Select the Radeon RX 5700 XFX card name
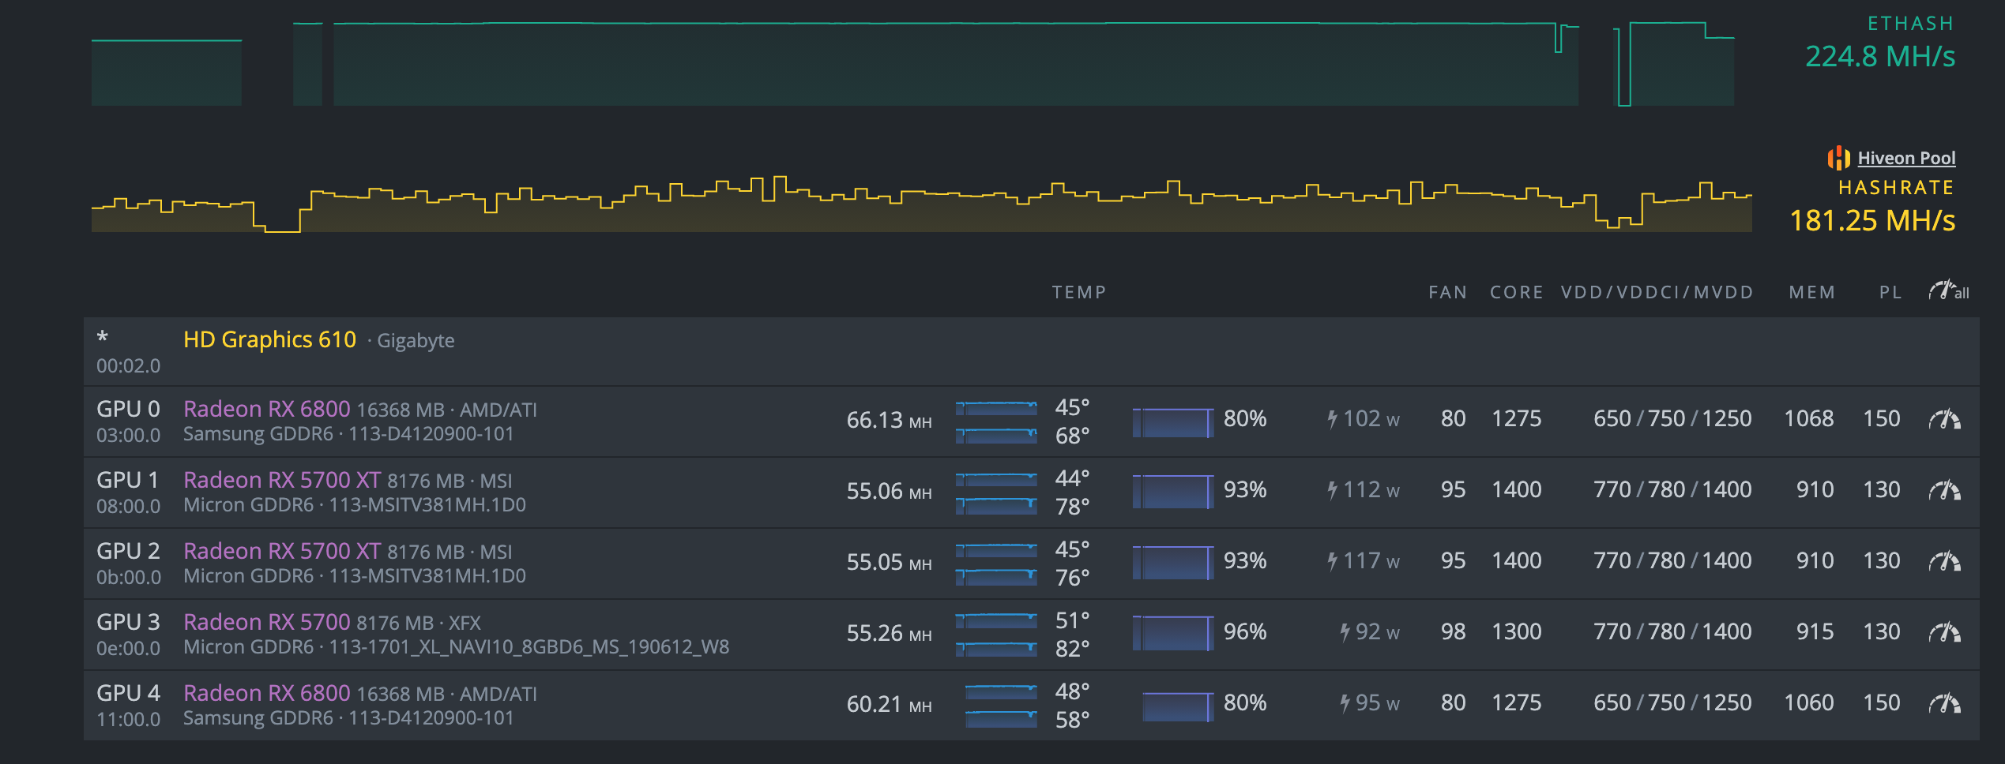Screen dimensions: 2005x764 [266, 622]
